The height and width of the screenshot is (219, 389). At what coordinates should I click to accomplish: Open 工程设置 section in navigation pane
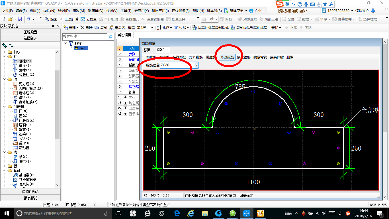click(30, 32)
